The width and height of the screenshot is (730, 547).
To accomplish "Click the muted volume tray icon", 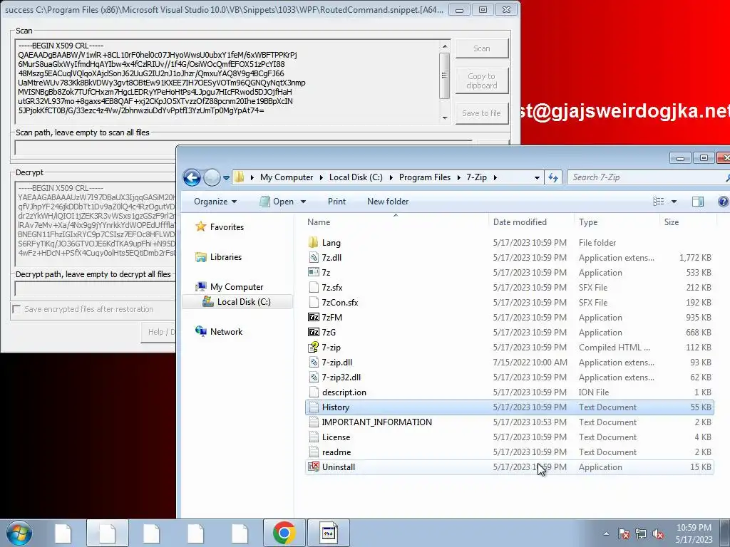I will tap(658, 533).
